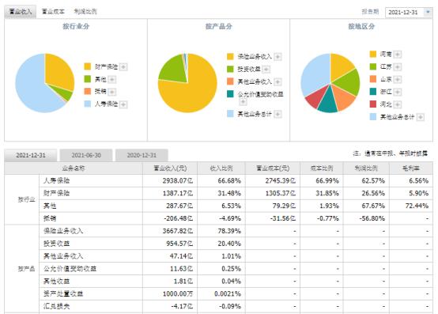Click plus icon next to 江苏
This screenshot has height=314, width=438.
(x=398, y=66)
